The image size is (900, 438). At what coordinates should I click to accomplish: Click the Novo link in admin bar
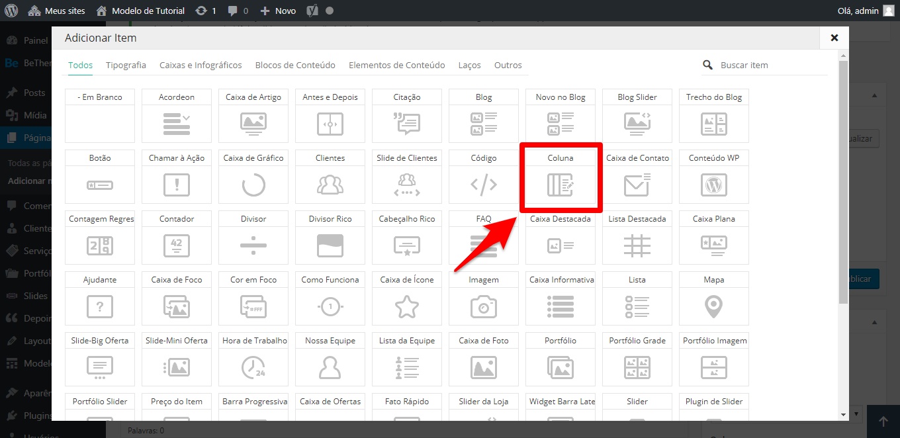tap(278, 11)
